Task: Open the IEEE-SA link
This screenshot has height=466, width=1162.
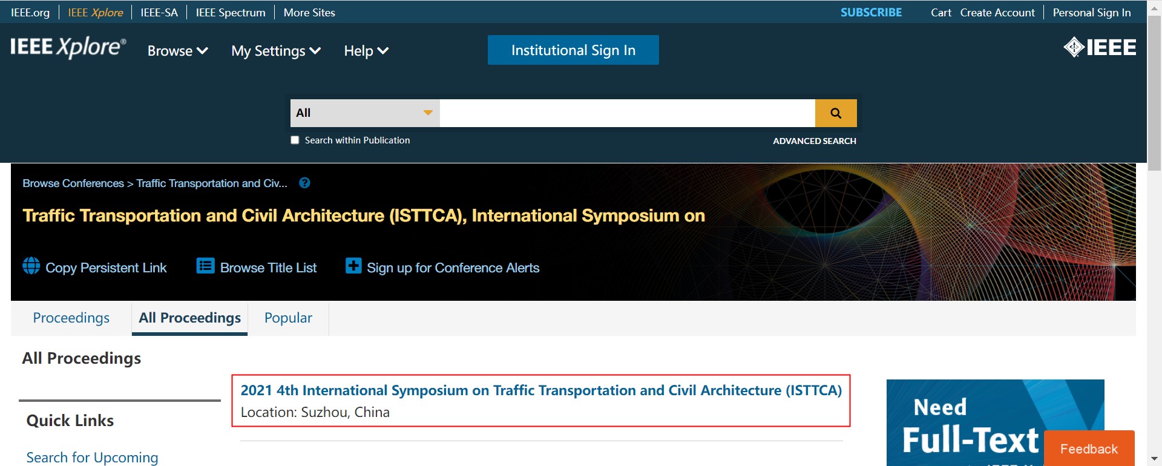Action: pyautogui.click(x=159, y=12)
